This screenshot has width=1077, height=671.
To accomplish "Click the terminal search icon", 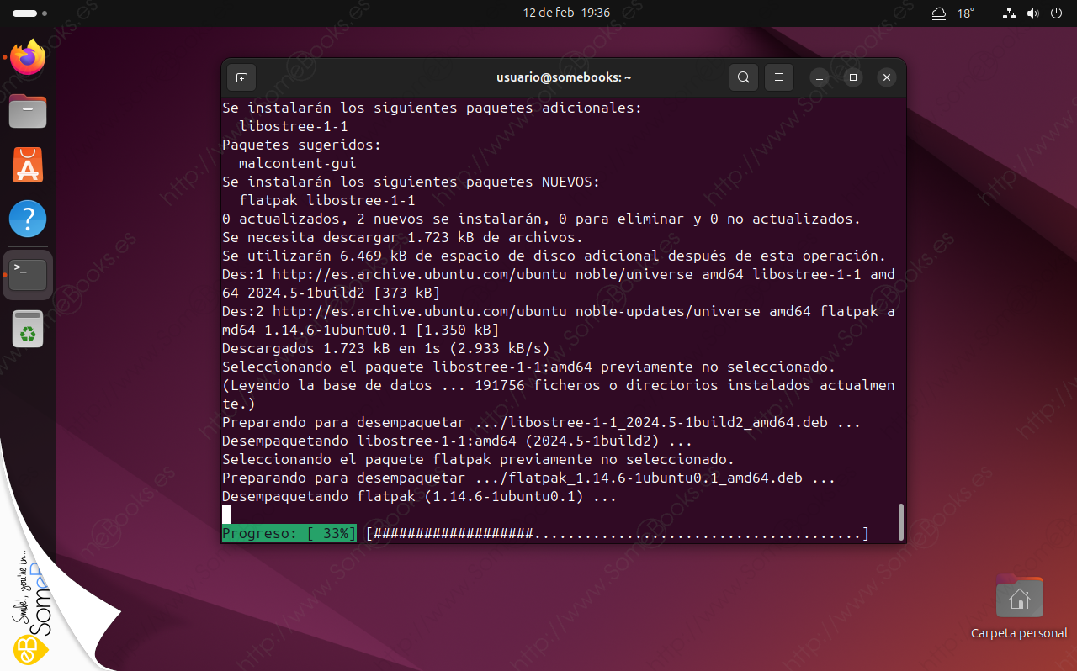I will (743, 77).
